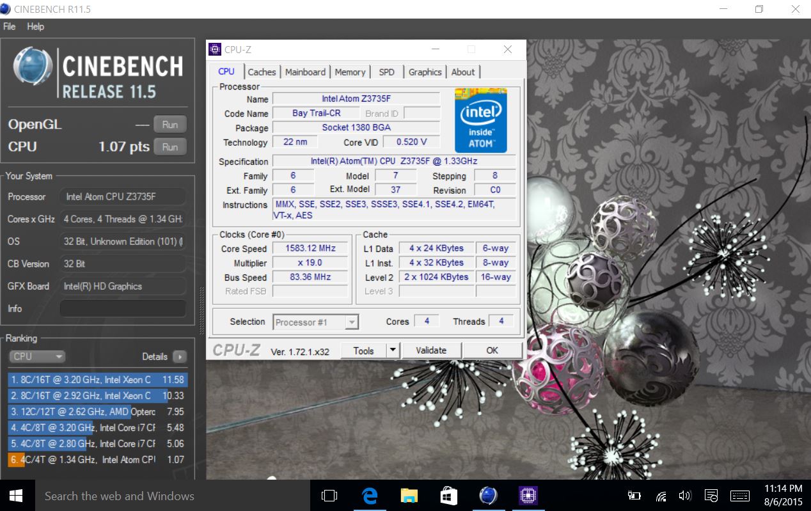The image size is (811, 511).
Task: Expand the Tools dropdown arrow
Action: (393, 350)
